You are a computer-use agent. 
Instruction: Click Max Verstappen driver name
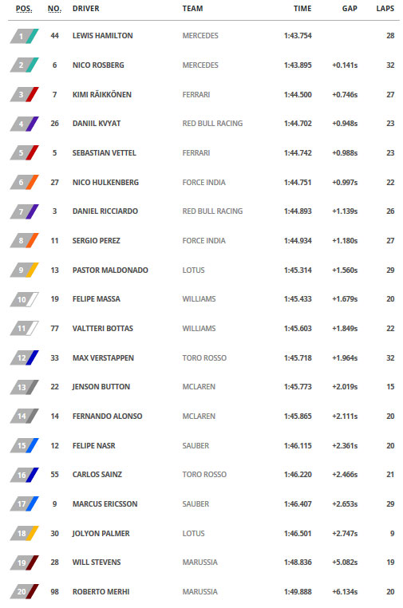point(103,358)
